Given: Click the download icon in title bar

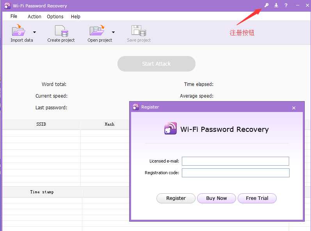Looking at the screenshot, I should point(276,5).
